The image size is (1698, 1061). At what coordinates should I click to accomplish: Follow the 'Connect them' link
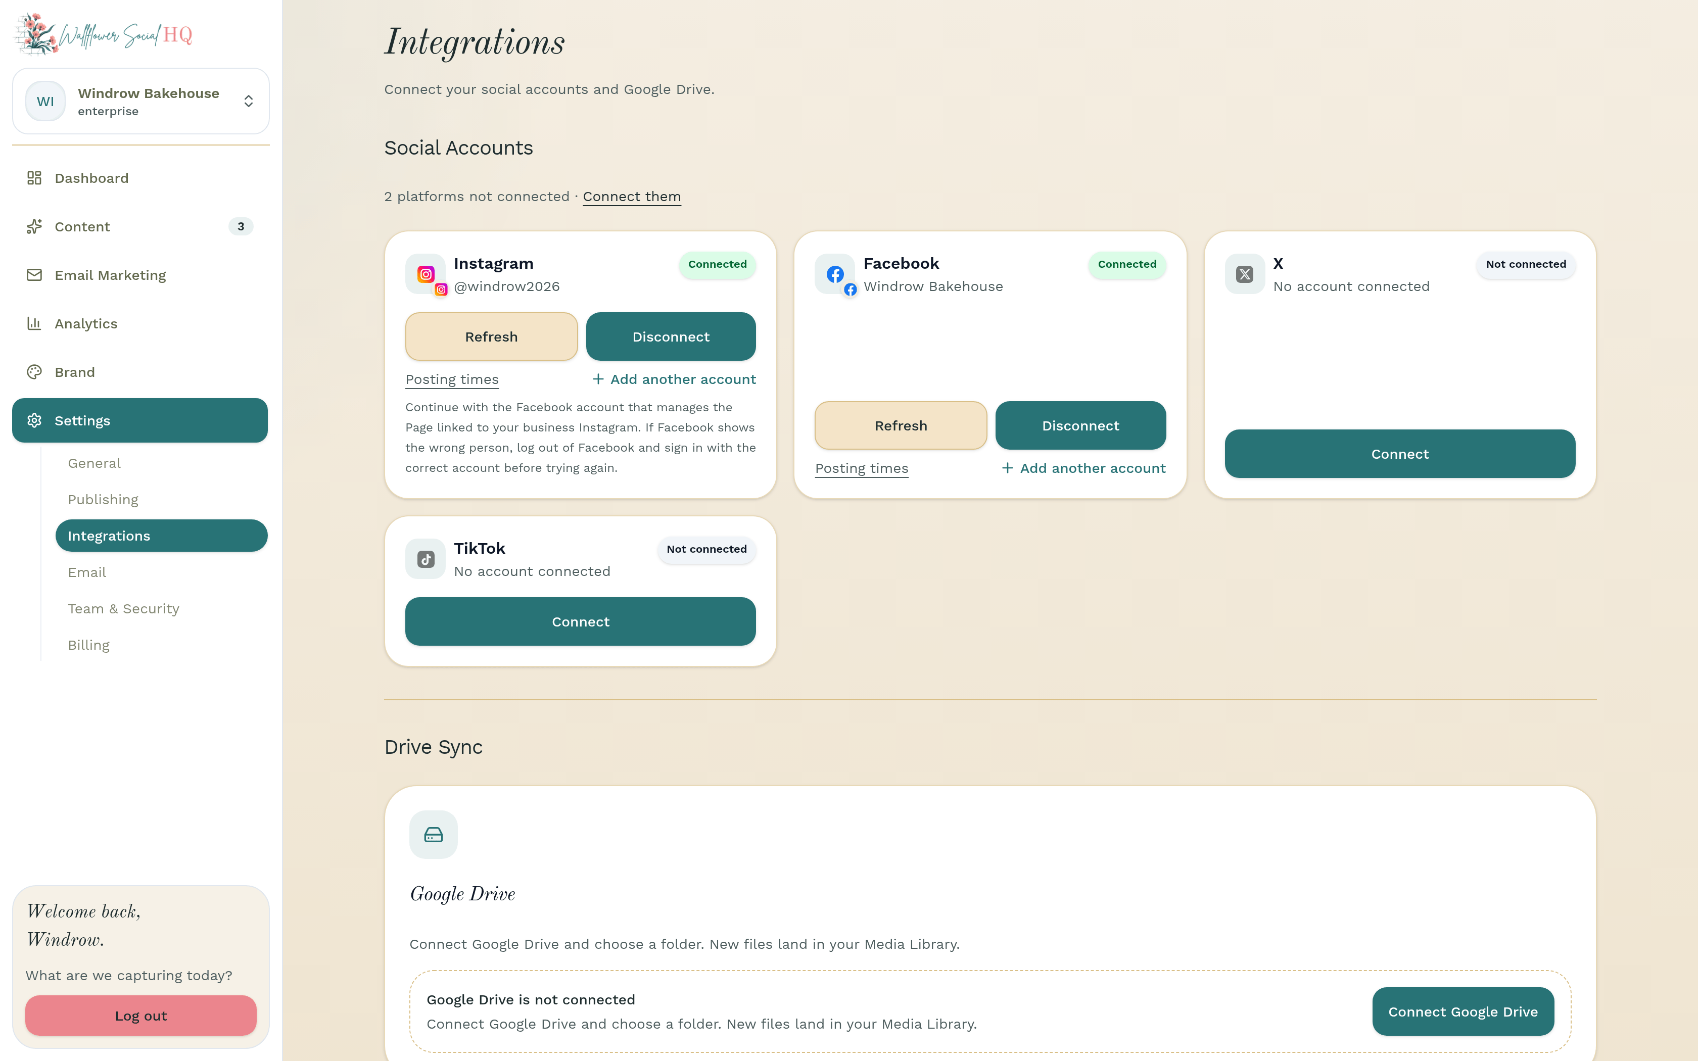[x=632, y=197]
